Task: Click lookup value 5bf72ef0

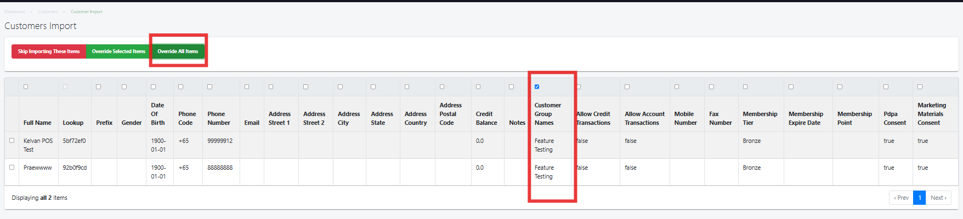Action: tap(74, 141)
